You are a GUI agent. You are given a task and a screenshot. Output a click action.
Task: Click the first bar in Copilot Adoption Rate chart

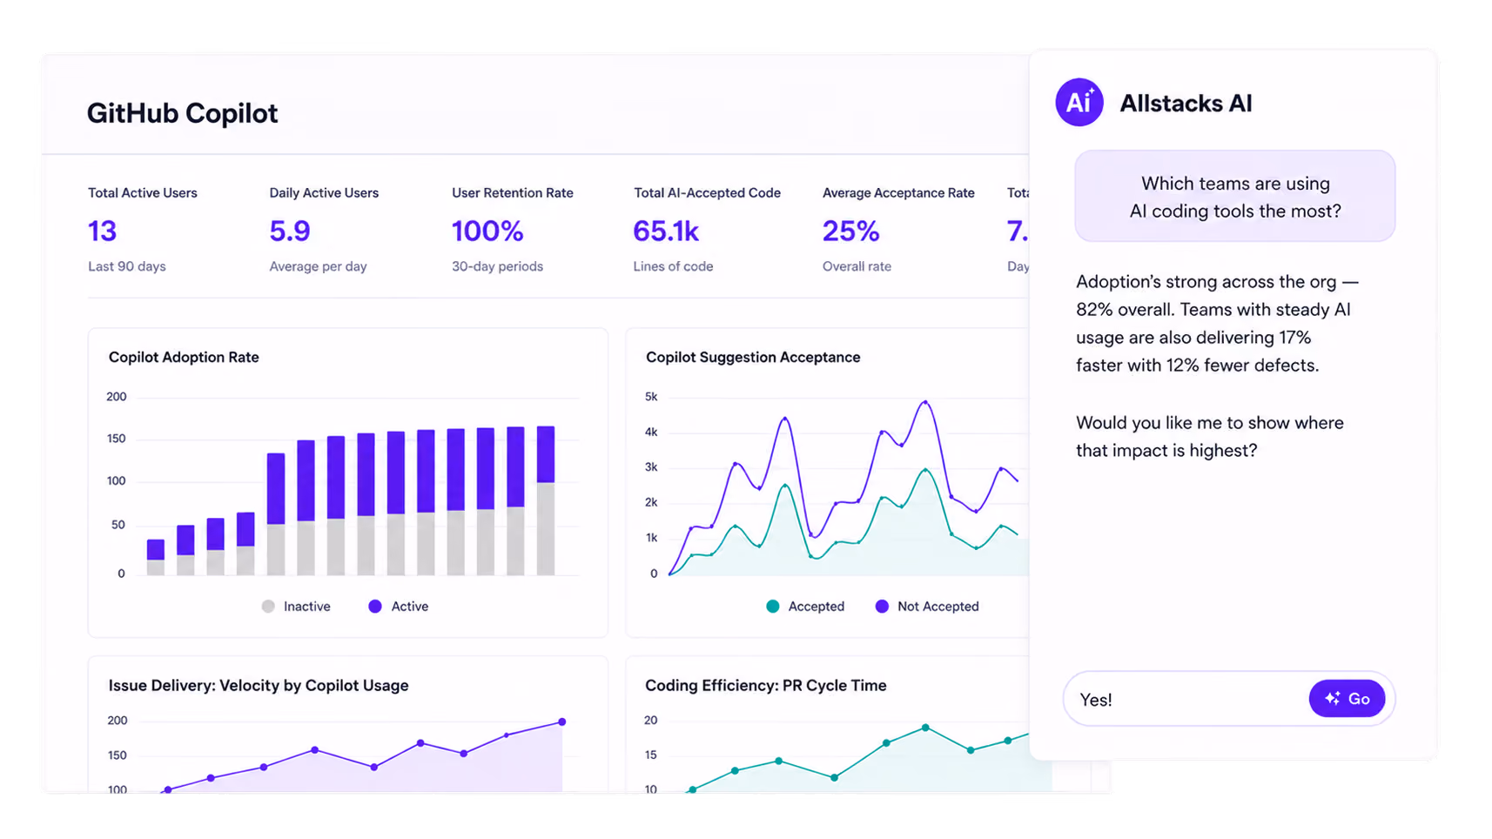point(156,557)
